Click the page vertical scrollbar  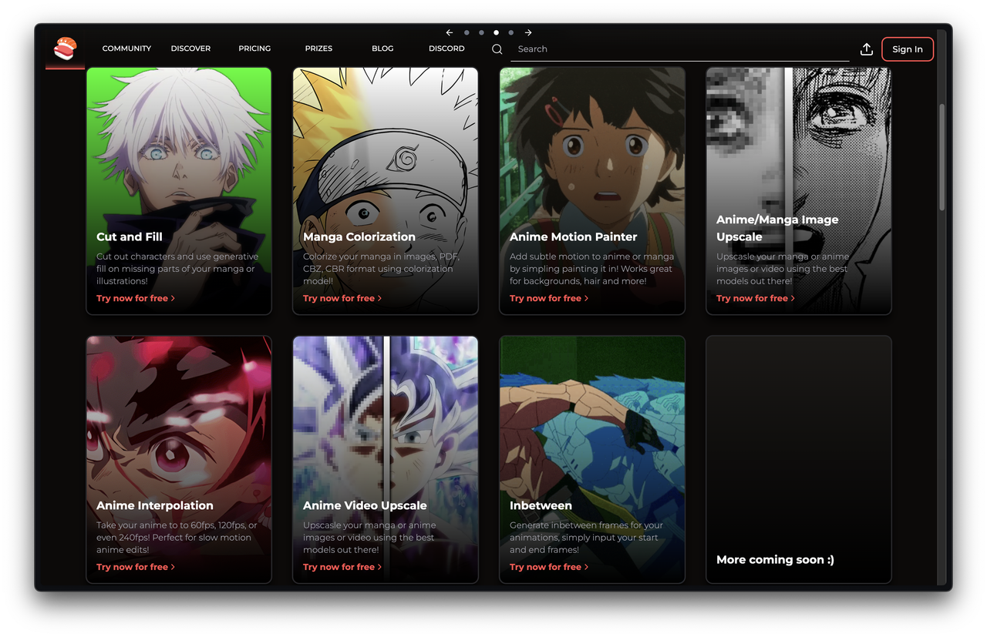point(942,157)
